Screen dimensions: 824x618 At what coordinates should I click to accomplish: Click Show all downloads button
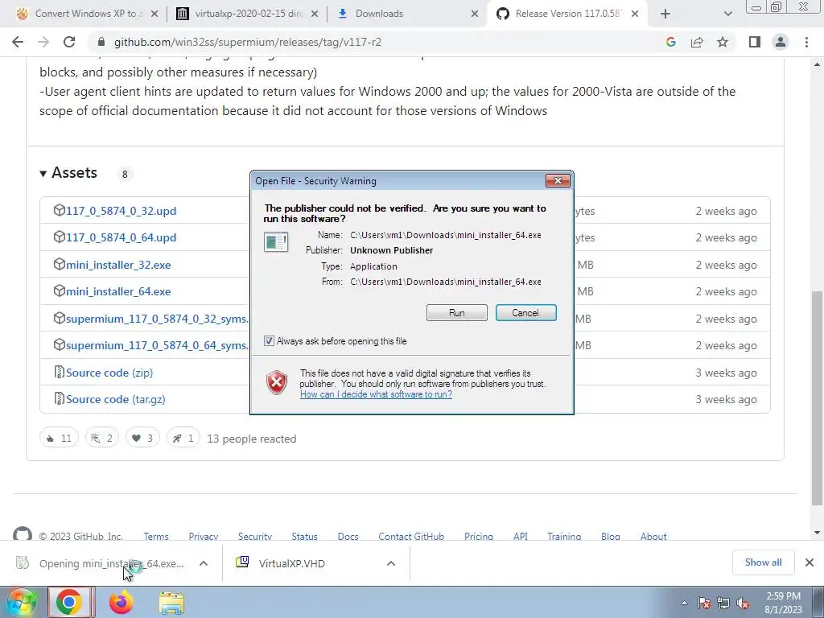[x=763, y=562]
